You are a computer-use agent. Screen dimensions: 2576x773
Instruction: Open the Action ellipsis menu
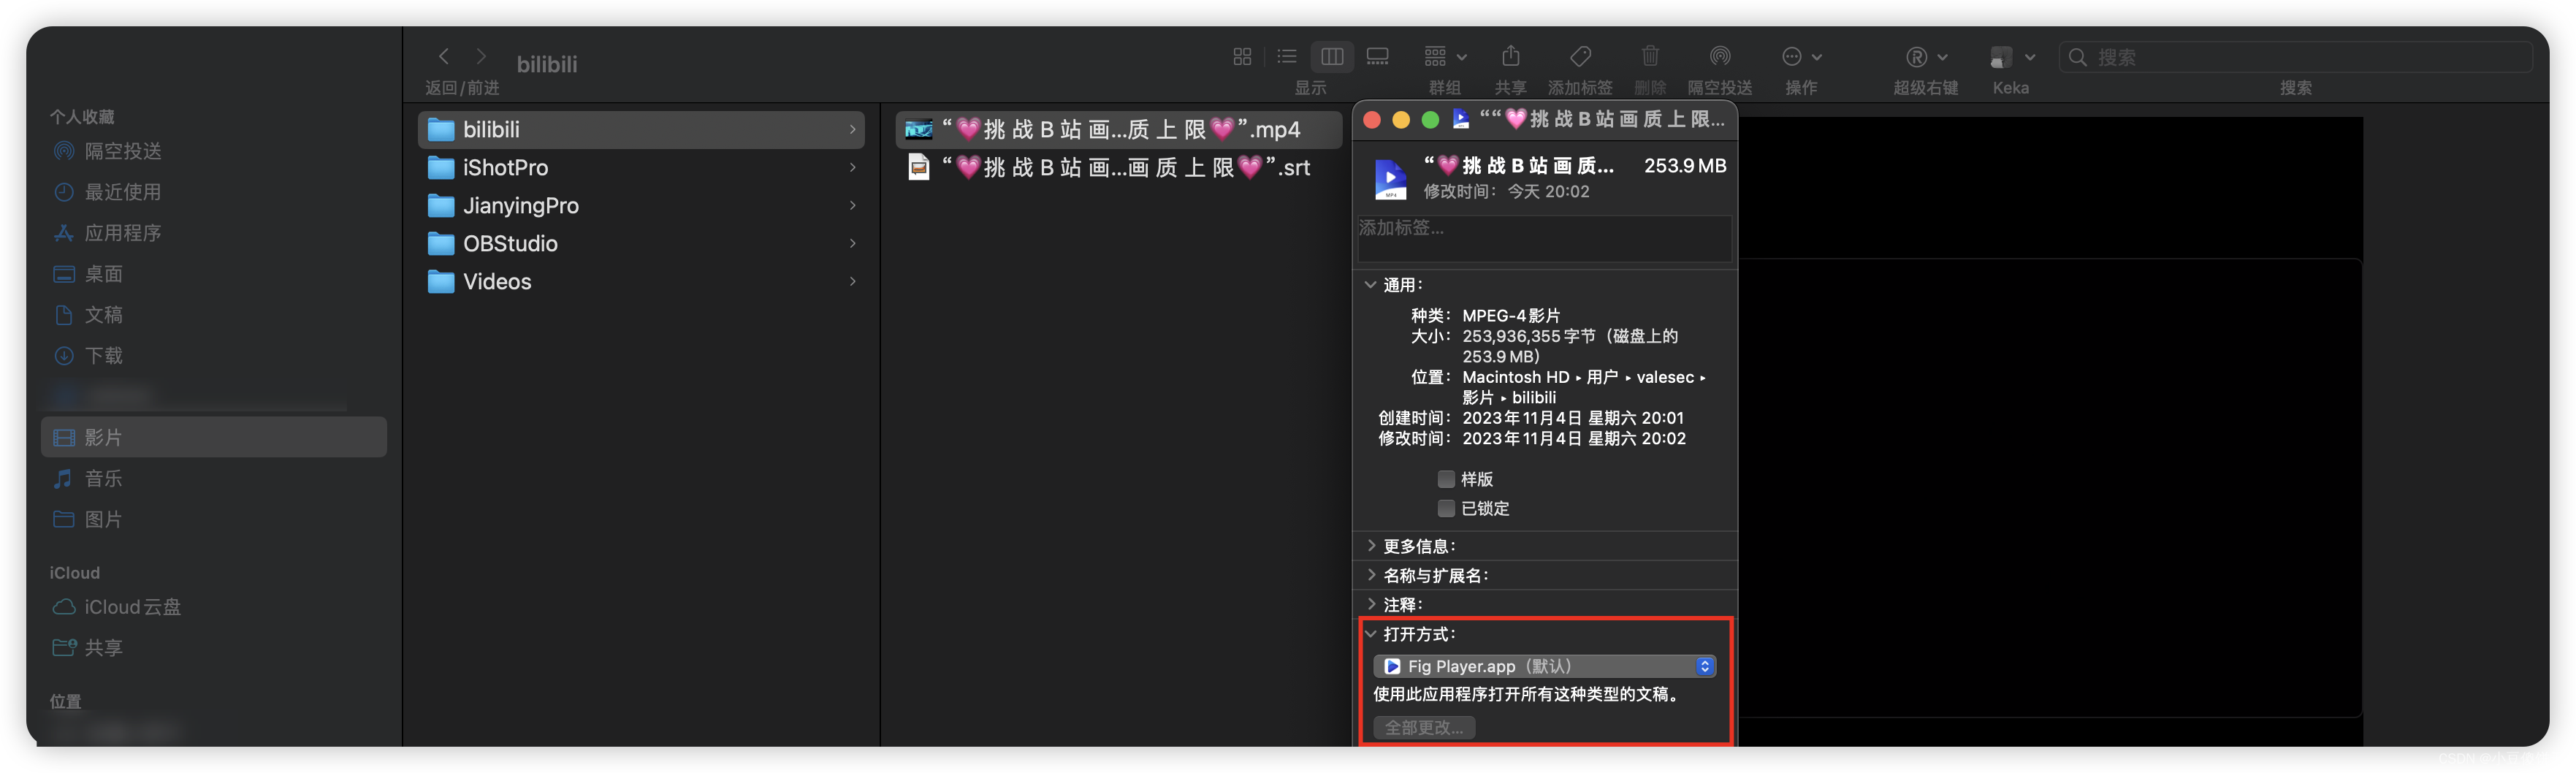tap(1801, 57)
